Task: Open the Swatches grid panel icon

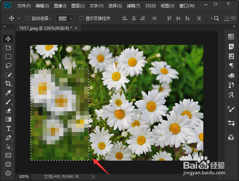Action: click(231, 37)
